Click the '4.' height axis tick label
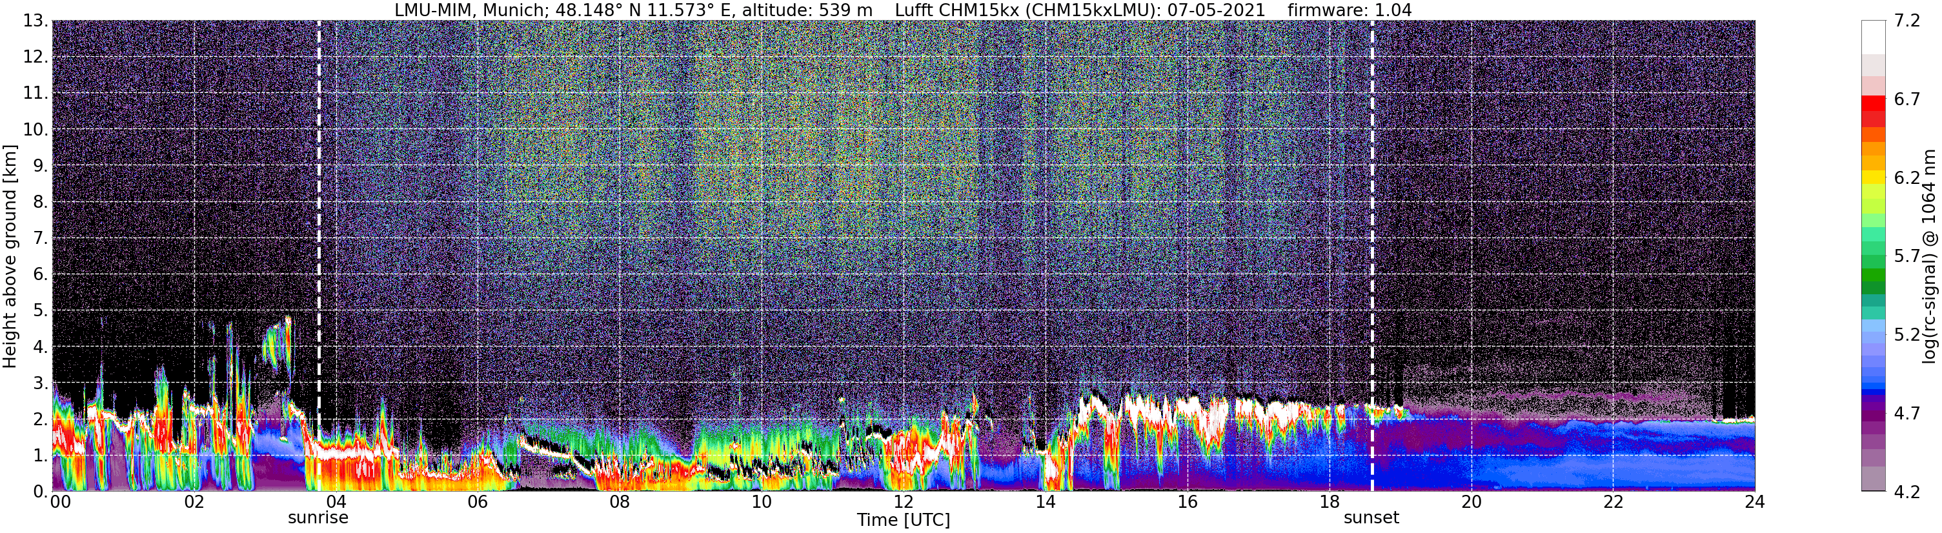The width and height of the screenshot is (1942, 533). pos(41,347)
